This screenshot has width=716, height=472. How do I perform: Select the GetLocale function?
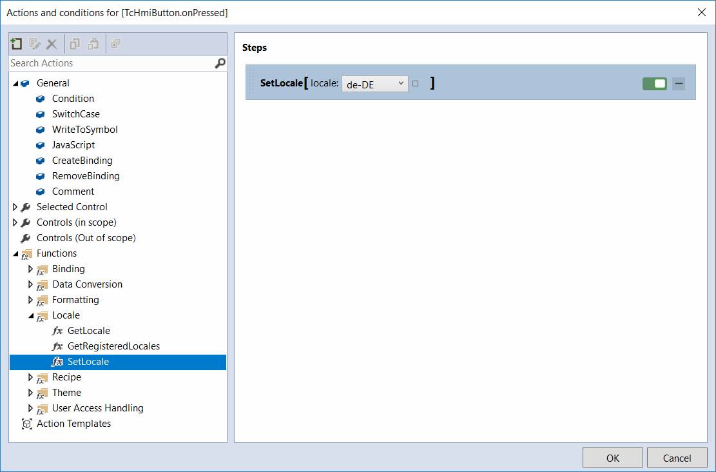pos(88,331)
